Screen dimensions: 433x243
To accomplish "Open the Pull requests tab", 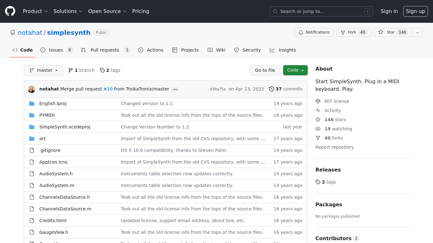I will point(105,50).
